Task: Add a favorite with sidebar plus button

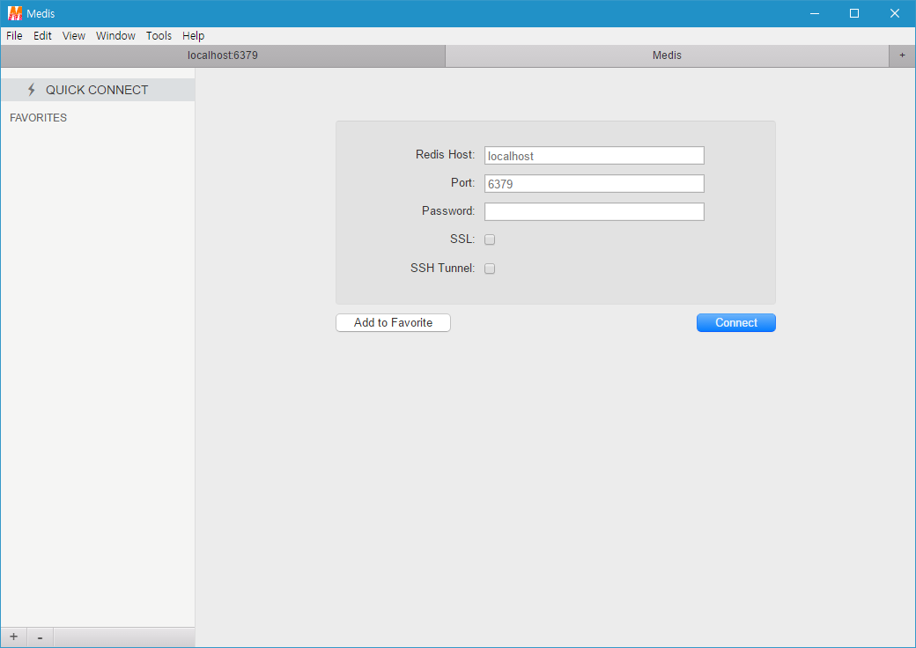Action: [14, 637]
